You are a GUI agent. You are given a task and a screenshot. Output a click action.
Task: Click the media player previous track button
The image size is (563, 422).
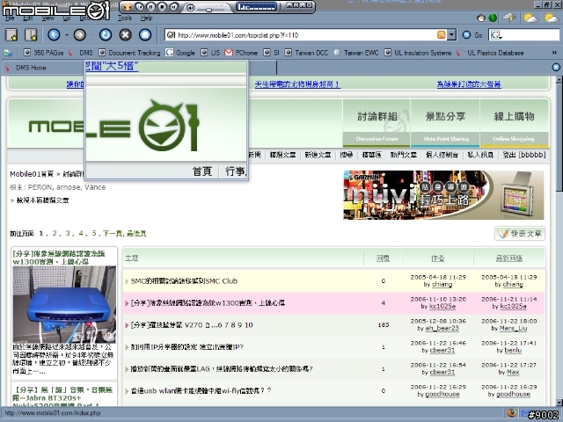140,6
